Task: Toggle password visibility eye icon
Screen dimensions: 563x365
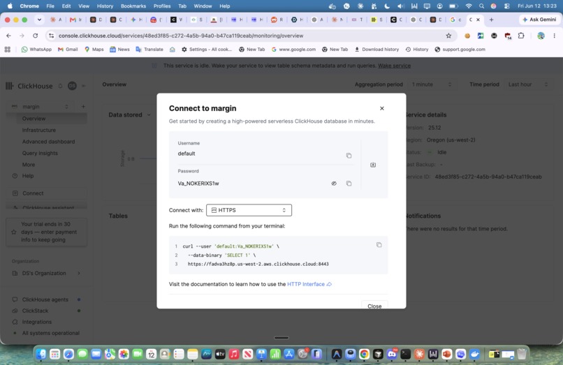Action: click(334, 184)
